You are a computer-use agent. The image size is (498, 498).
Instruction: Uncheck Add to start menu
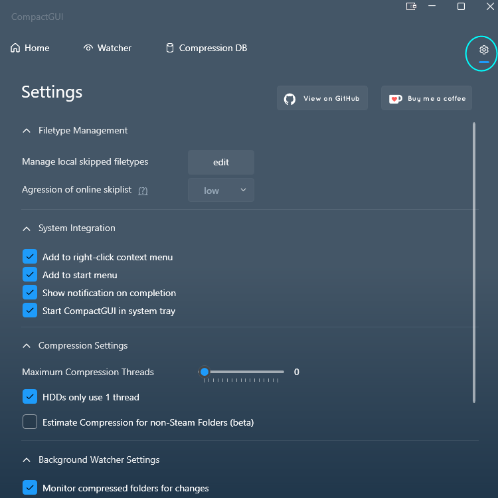click(30, 275)
